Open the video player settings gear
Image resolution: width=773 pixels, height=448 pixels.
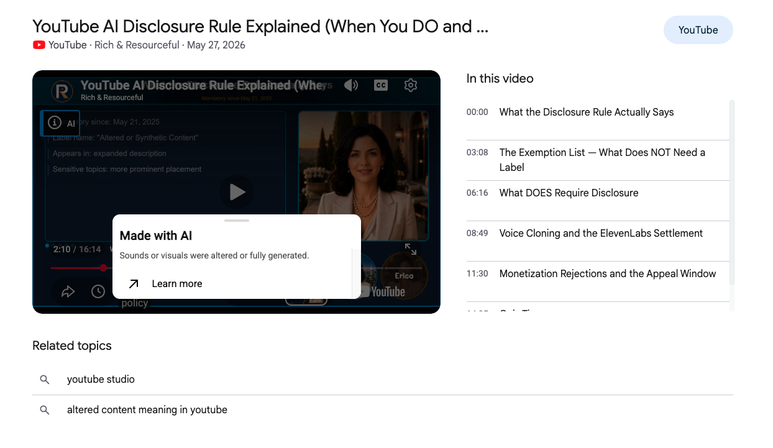(410, 85)
